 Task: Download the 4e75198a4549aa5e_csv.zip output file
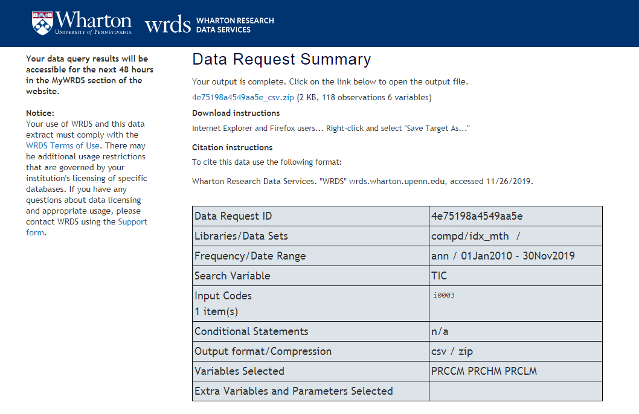point(243,97)
